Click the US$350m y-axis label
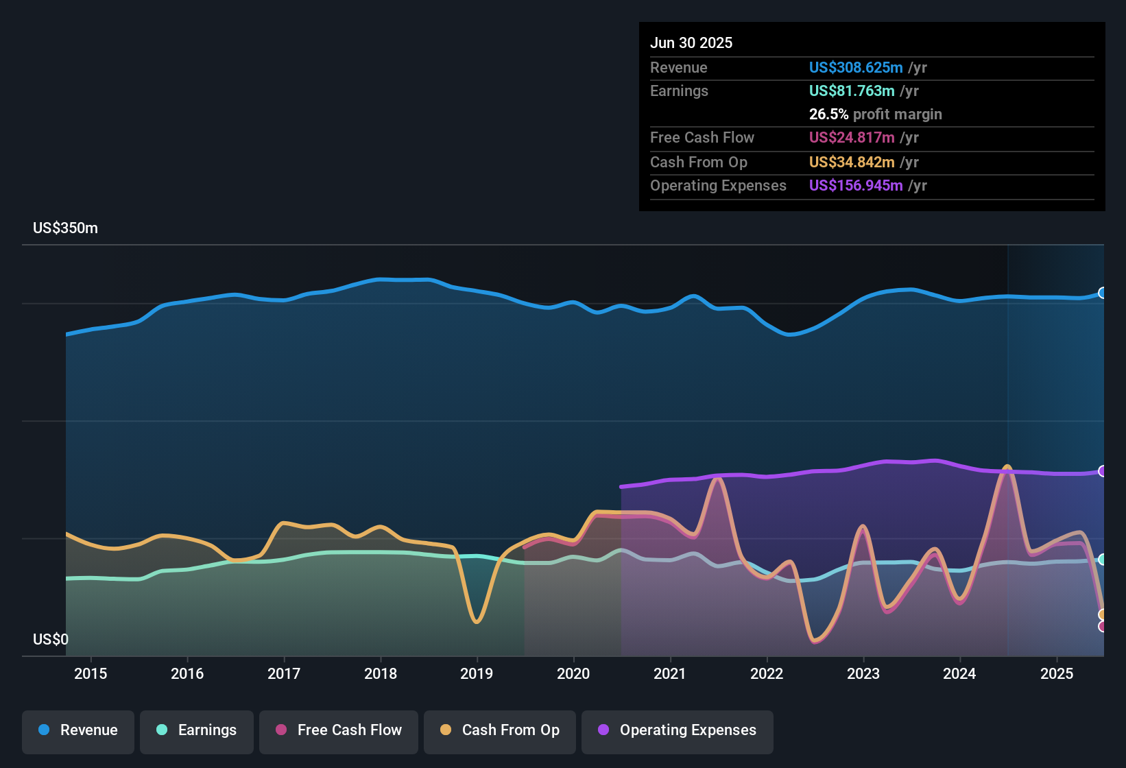This screenshot has width=1126, height=768. point(66,228)
